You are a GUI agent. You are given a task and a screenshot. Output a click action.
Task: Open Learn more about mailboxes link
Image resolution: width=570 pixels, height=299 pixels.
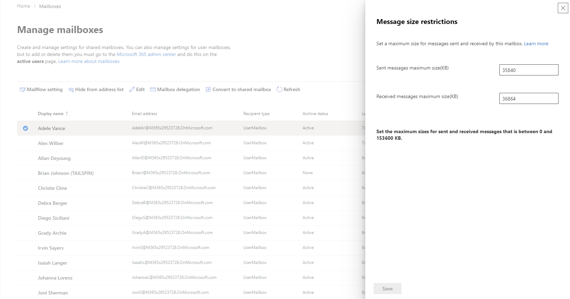coord(89,62)
